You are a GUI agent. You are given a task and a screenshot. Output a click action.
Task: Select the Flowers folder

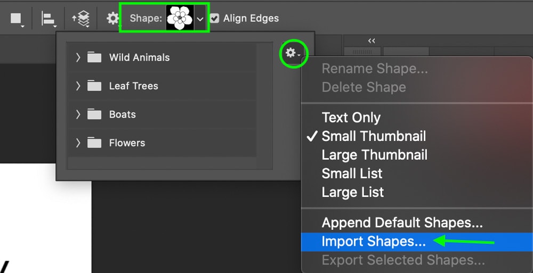click(162, 143)
